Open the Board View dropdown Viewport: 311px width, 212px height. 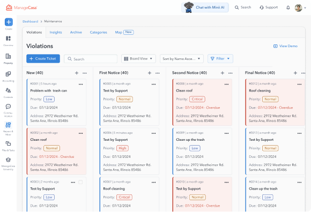point(138,59)
